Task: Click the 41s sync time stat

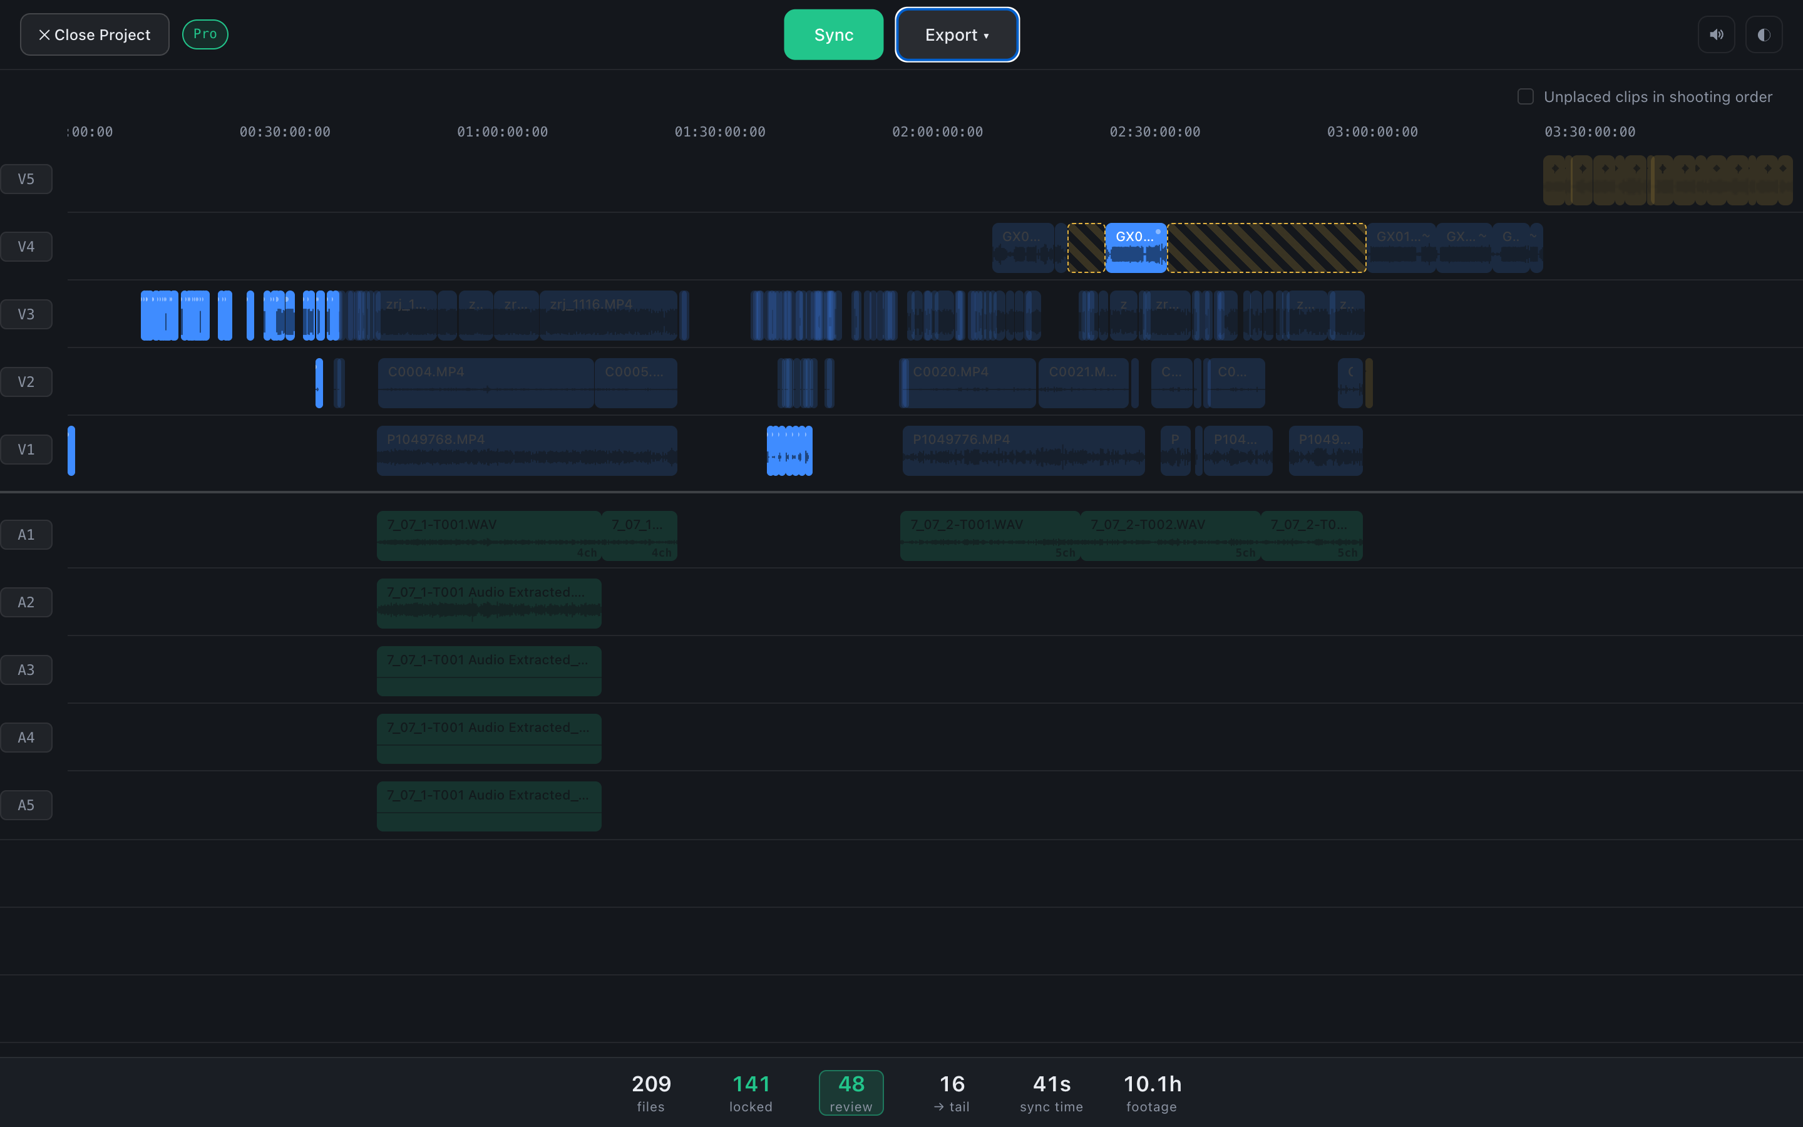Action: click(x=1051, y=1093)
